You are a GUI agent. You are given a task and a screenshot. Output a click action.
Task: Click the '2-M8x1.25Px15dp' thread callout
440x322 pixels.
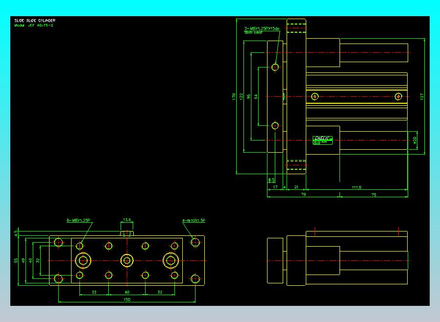click(262, 28)
